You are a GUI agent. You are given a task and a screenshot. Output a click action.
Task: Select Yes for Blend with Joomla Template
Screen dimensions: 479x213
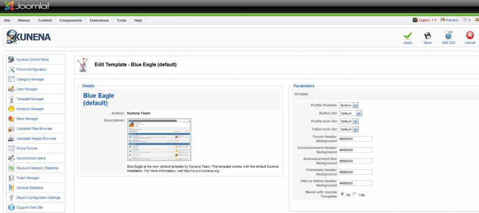pyautogui.click(x=355, y=194)
